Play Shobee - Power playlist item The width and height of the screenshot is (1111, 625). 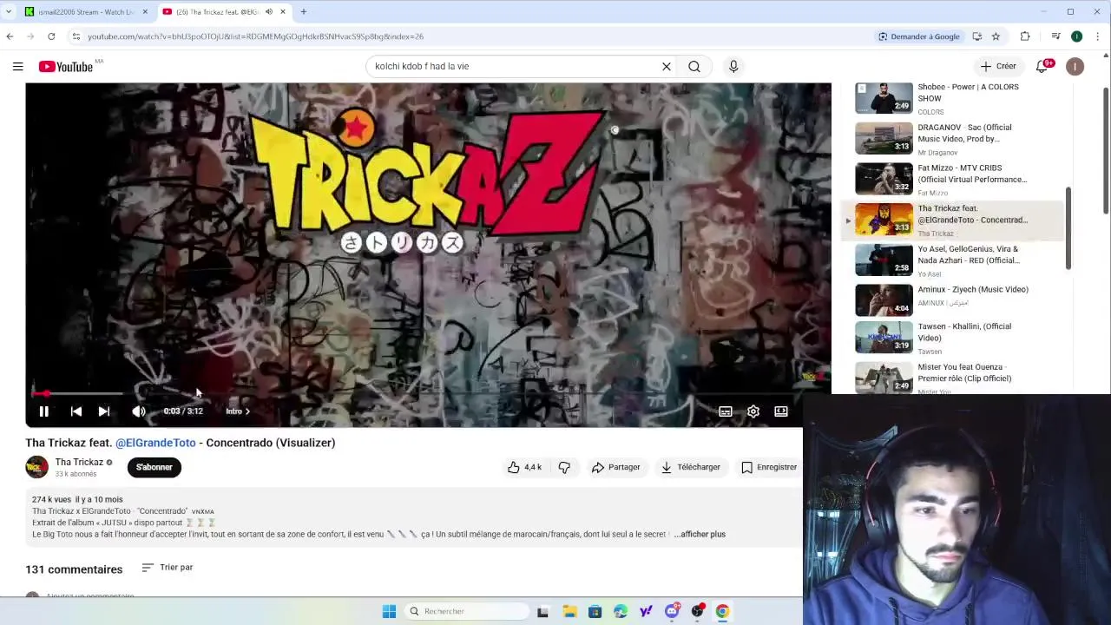pos(950,98)
